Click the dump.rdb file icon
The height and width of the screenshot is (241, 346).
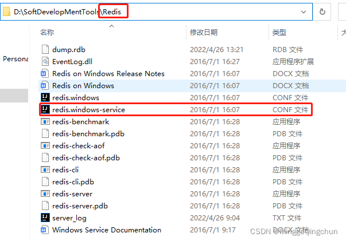coord(45,49)
